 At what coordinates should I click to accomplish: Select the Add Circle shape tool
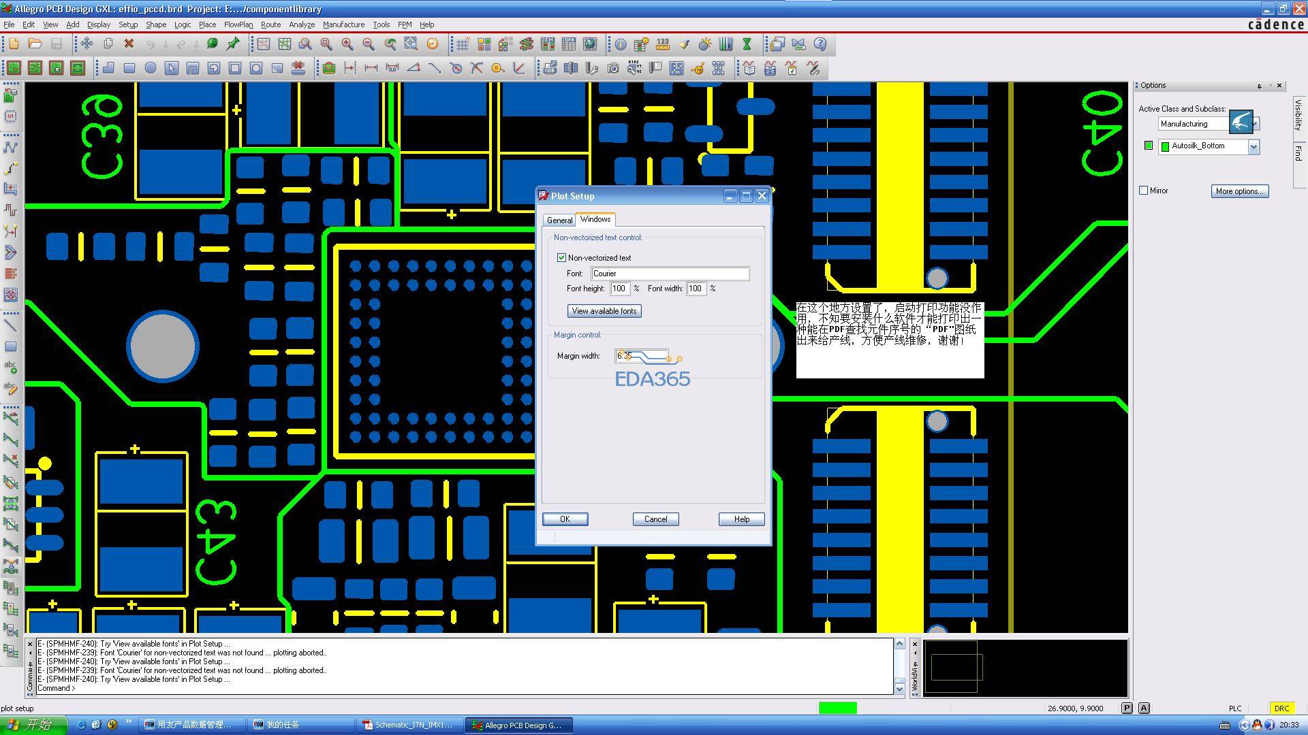coord(151,68)
